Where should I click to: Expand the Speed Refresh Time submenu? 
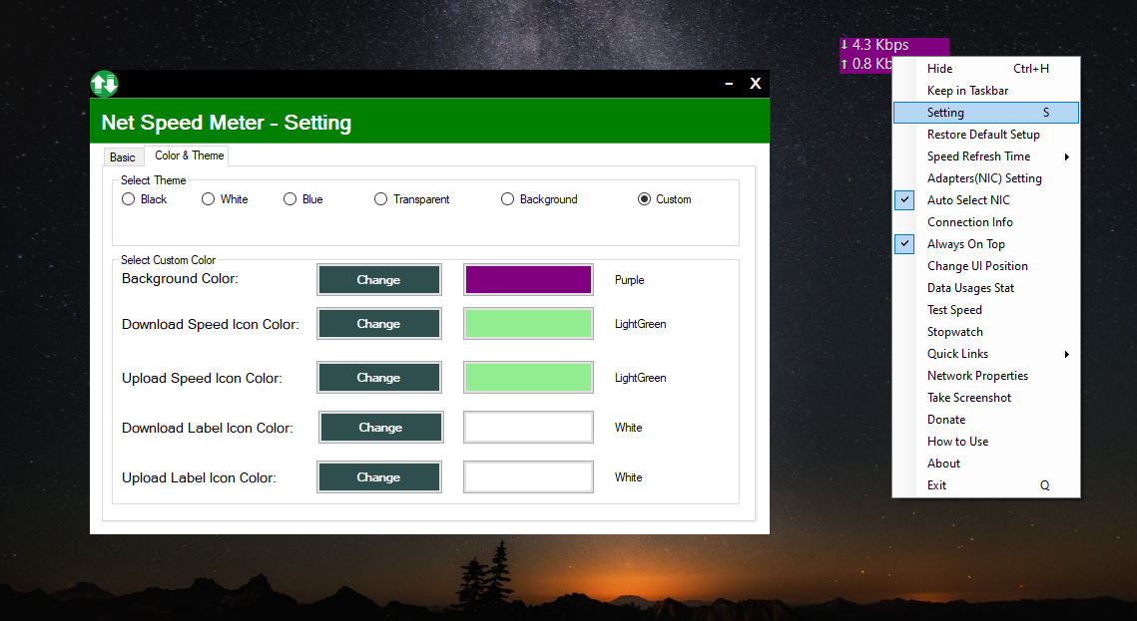[978, 155]
